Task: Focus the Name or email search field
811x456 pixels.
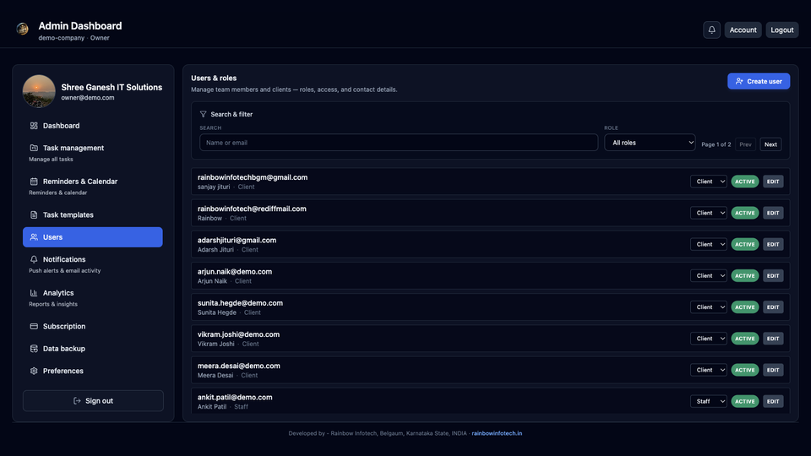Action: coord(399,143)
